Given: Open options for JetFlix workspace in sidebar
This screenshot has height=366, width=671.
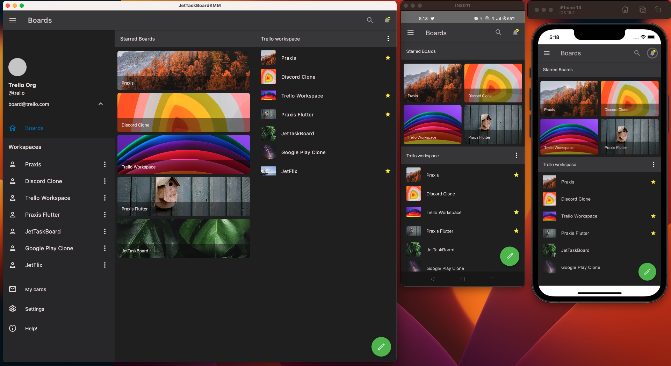Looking at the screenshot, I should tap(105, 265).
